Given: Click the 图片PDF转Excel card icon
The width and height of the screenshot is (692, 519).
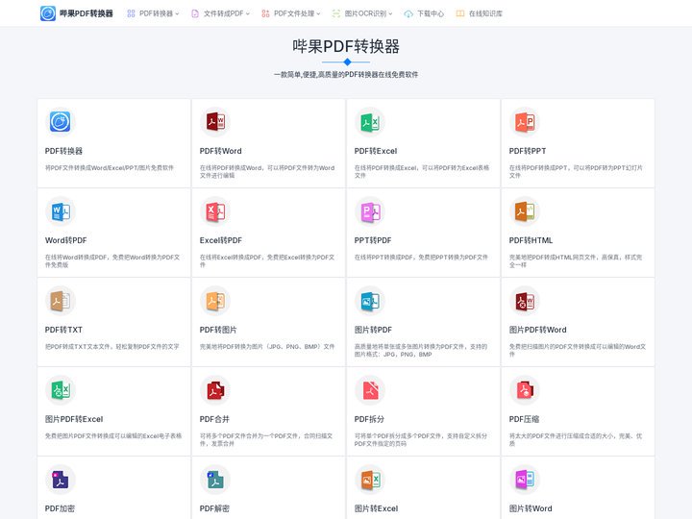Looking at the screenshot, I should coord(60,390).
